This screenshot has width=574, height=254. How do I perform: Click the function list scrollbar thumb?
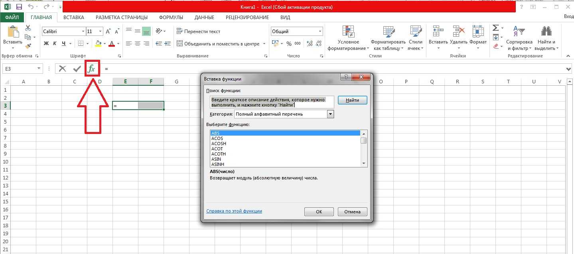(364, 140)
